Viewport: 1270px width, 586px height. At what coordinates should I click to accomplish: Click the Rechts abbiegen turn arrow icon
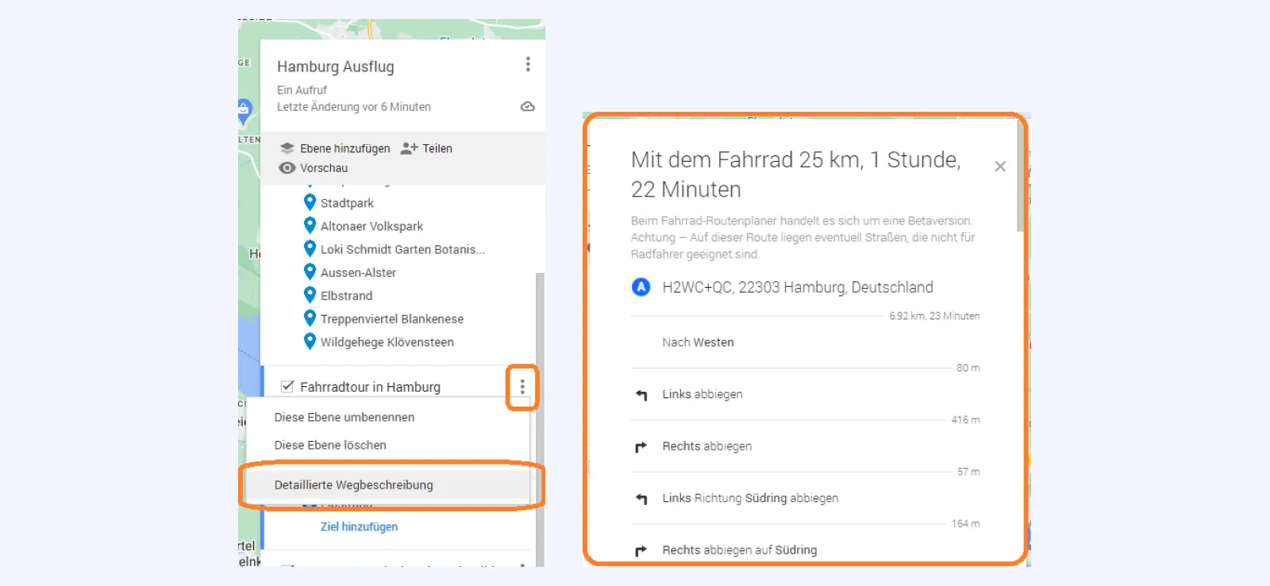641,446
